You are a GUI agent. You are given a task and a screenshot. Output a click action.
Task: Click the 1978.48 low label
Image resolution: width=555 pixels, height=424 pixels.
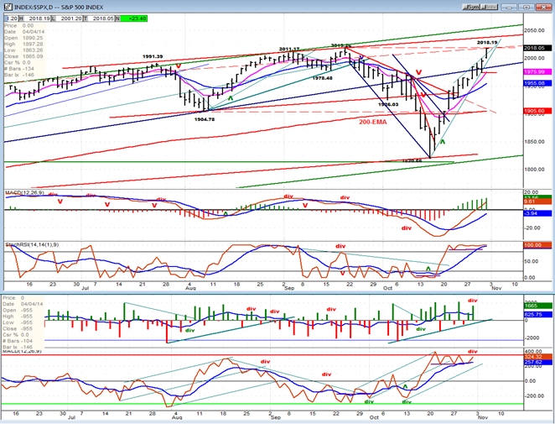click(x=322, y=78)
